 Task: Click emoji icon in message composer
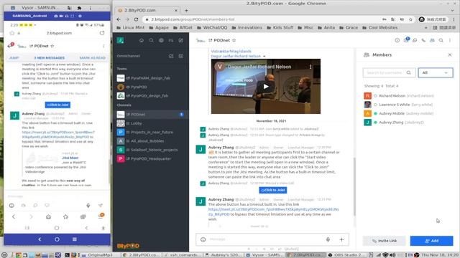point(203,239)
